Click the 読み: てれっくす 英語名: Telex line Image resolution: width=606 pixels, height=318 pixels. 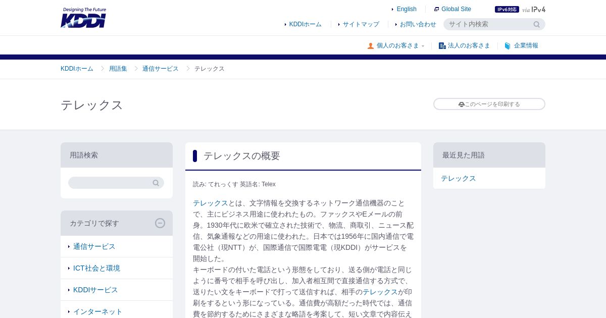(234, 184)
